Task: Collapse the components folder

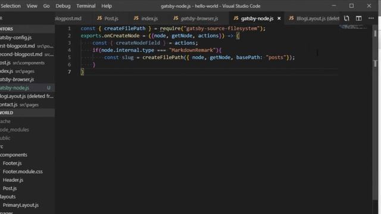Action: point(27,155)
